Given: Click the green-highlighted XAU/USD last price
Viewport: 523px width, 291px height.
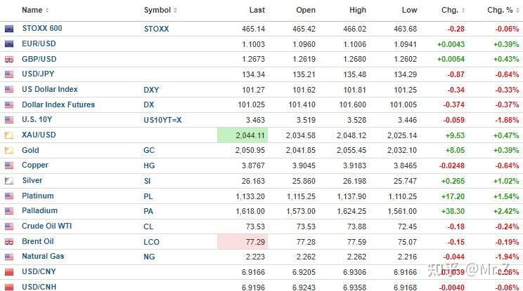Looking at the screenshot, I should (x=251, y=135).
